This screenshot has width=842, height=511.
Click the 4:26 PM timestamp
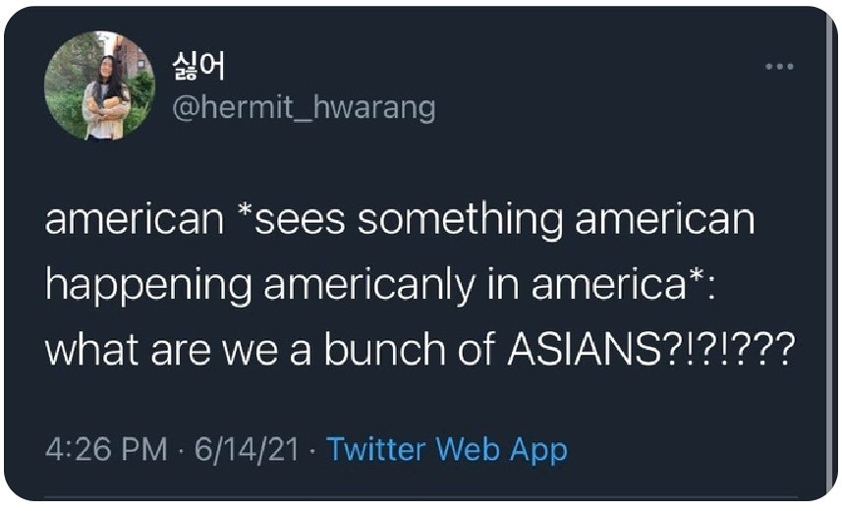click(105, 450)
